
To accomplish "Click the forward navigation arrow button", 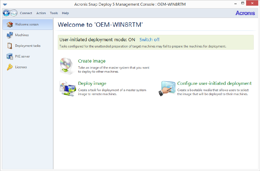I will (x=14, y=13).
